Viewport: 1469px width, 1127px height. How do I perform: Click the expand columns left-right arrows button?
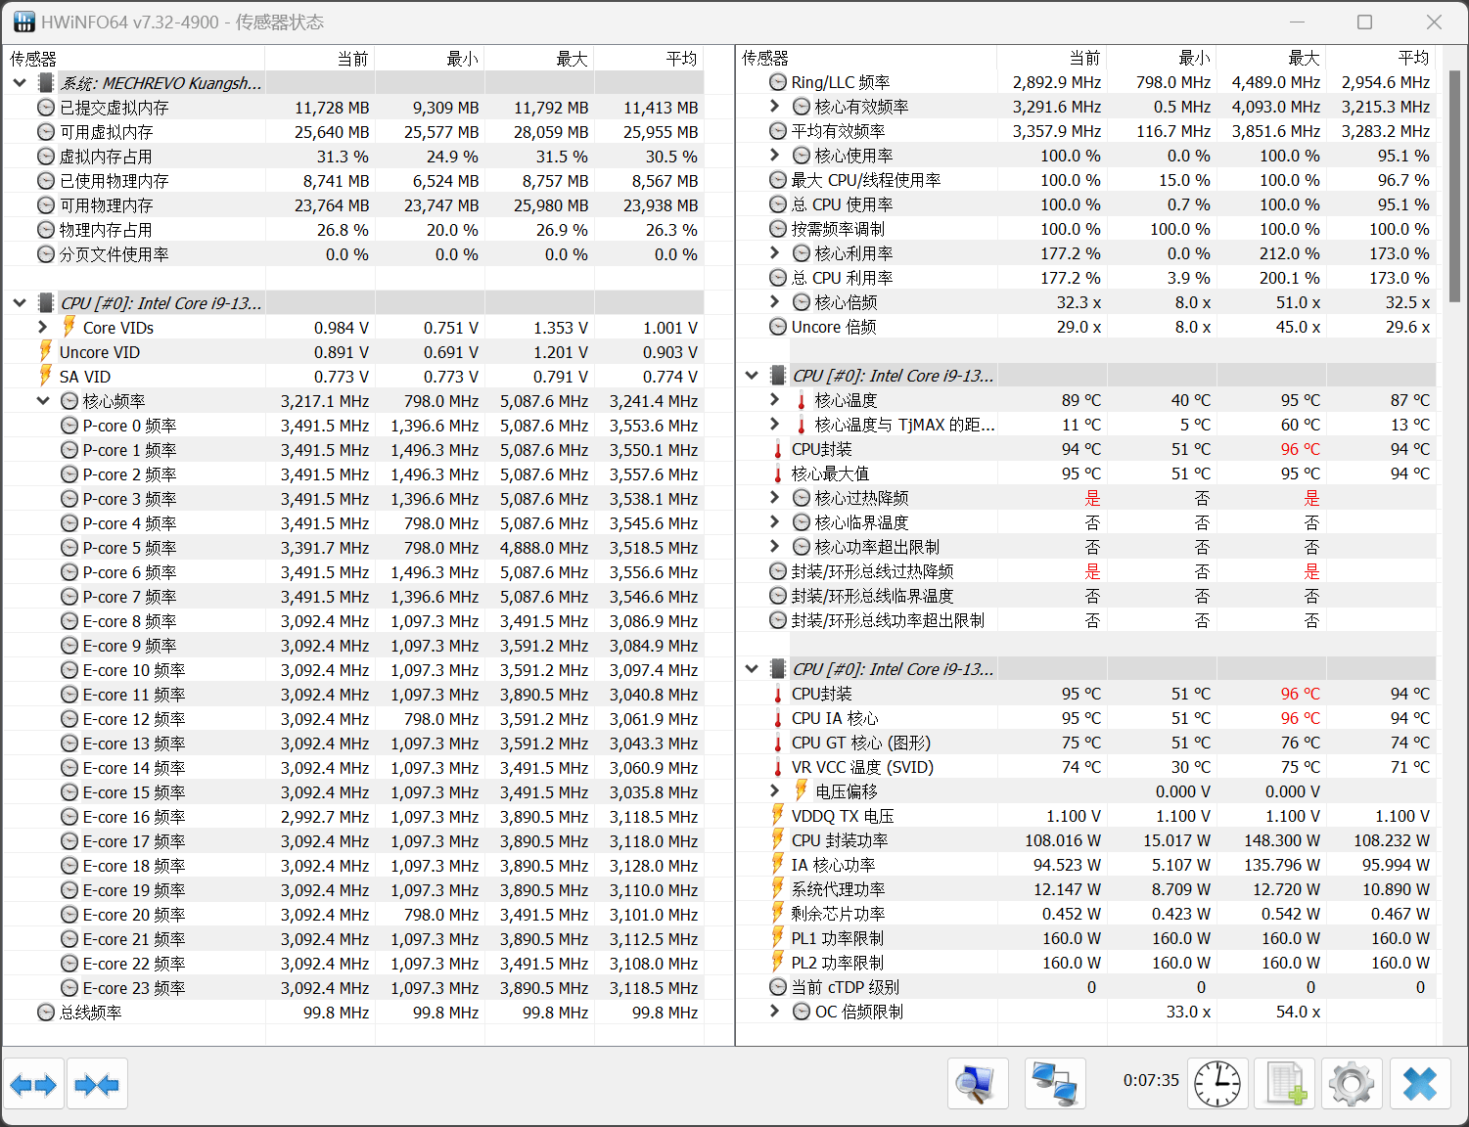33,1084
